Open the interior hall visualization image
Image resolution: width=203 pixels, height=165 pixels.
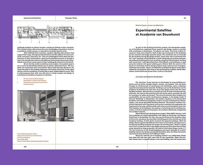click(46, 106)
